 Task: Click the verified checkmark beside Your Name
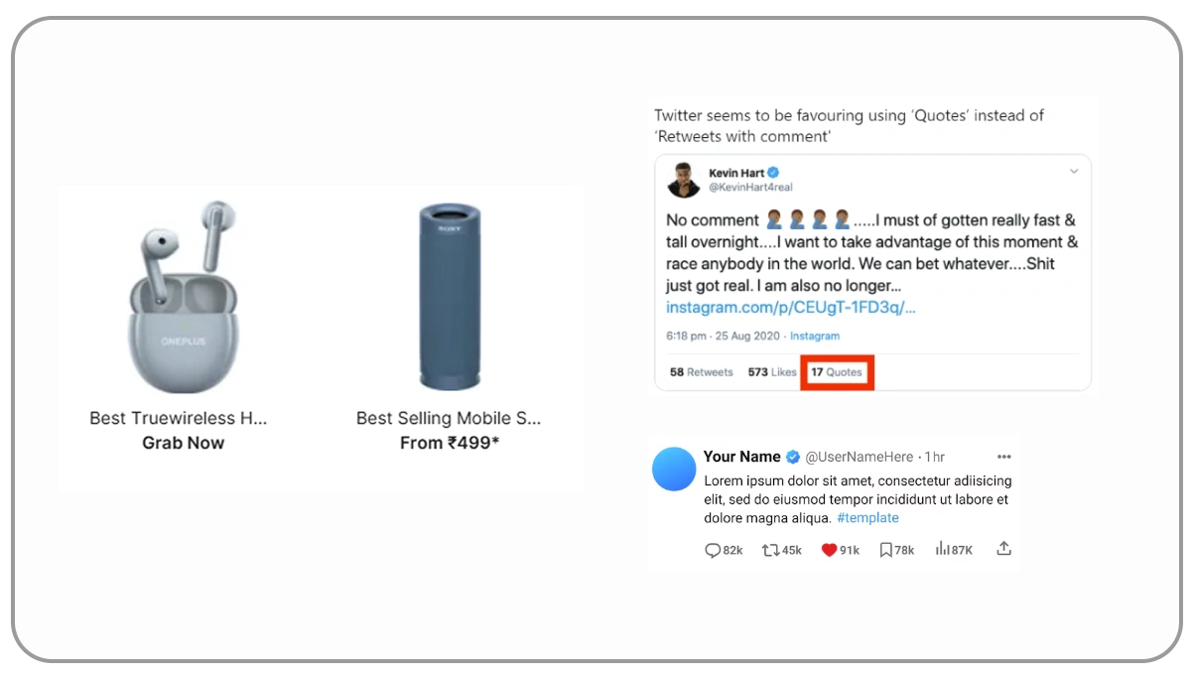click(x=791, y=457)
